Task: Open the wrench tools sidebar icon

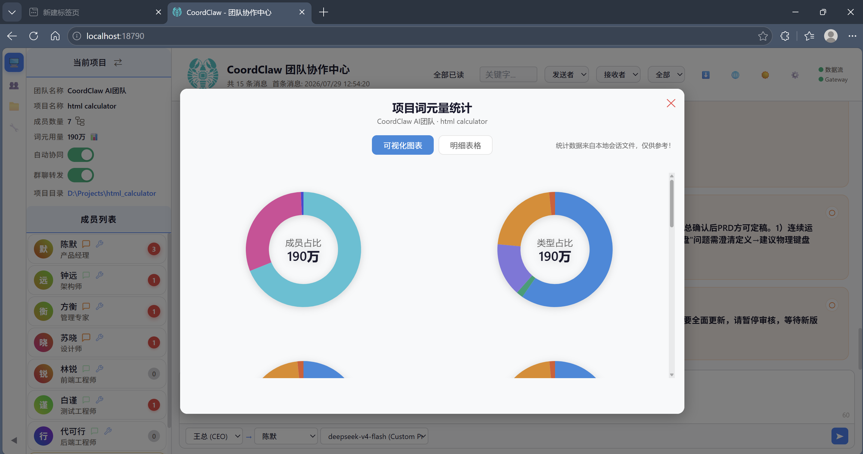Action: click(14, 127)
